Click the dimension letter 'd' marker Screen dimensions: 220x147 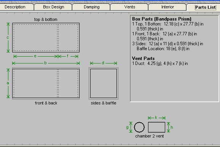[103, 63]
